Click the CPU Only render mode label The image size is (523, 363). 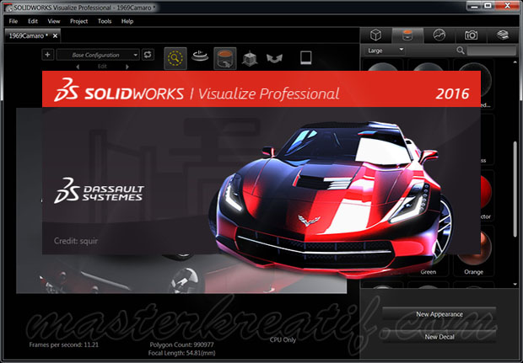[283, 339]
